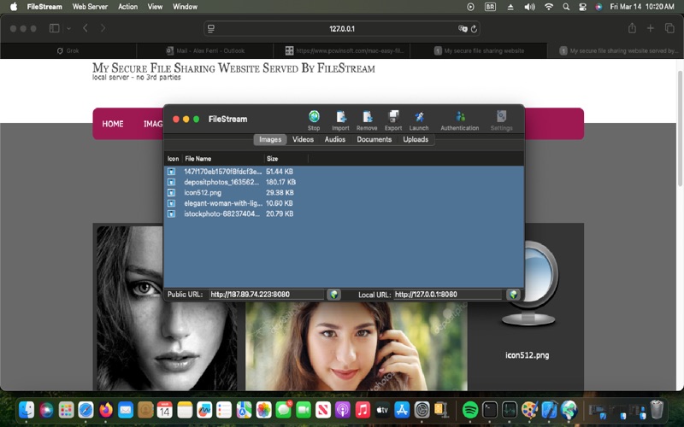Toggle Safari sidebar button

[55, 28]
